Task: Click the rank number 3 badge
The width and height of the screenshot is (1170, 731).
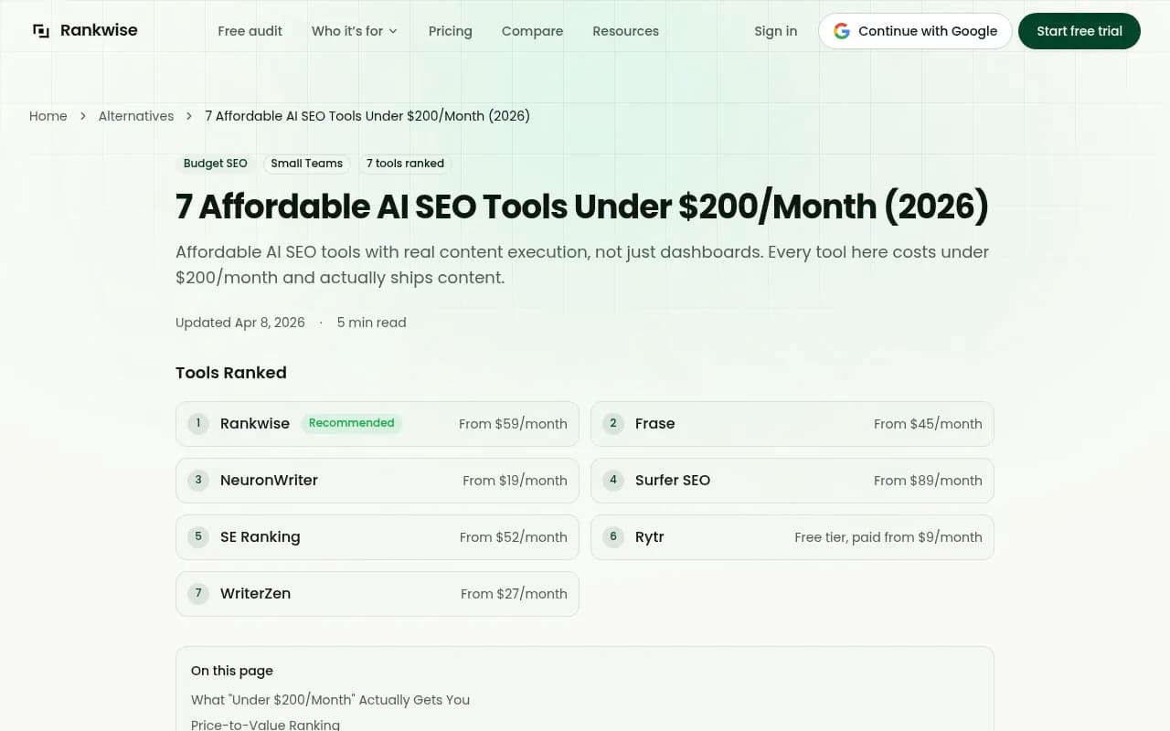Action: coord(198,480)
